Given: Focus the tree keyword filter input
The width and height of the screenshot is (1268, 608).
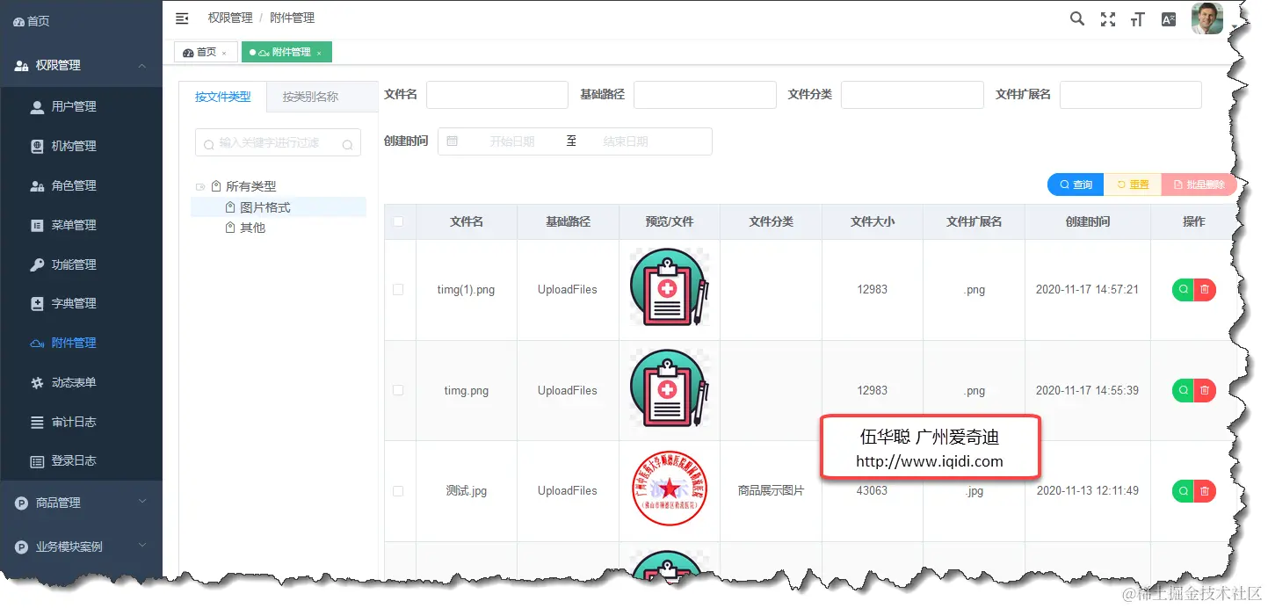Looking at the screenshot, I should pos(278,142).
